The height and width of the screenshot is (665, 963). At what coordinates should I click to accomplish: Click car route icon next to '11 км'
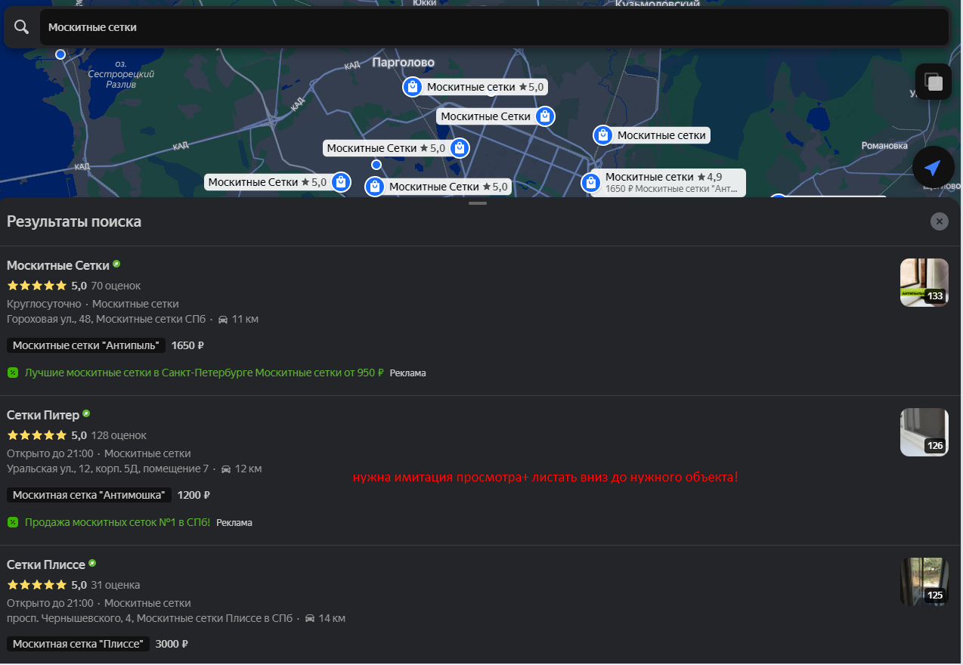coord(223,320)
